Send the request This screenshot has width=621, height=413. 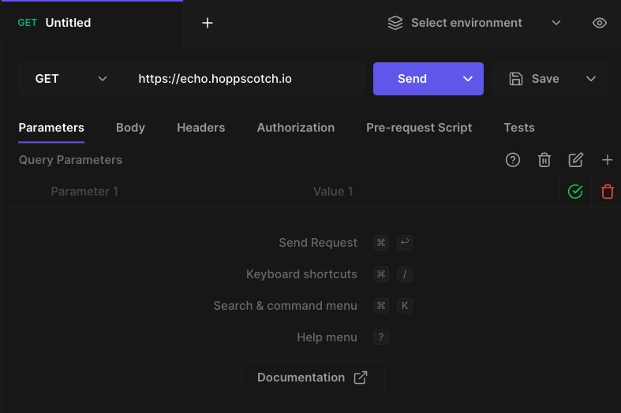click(x=412, y=79)
